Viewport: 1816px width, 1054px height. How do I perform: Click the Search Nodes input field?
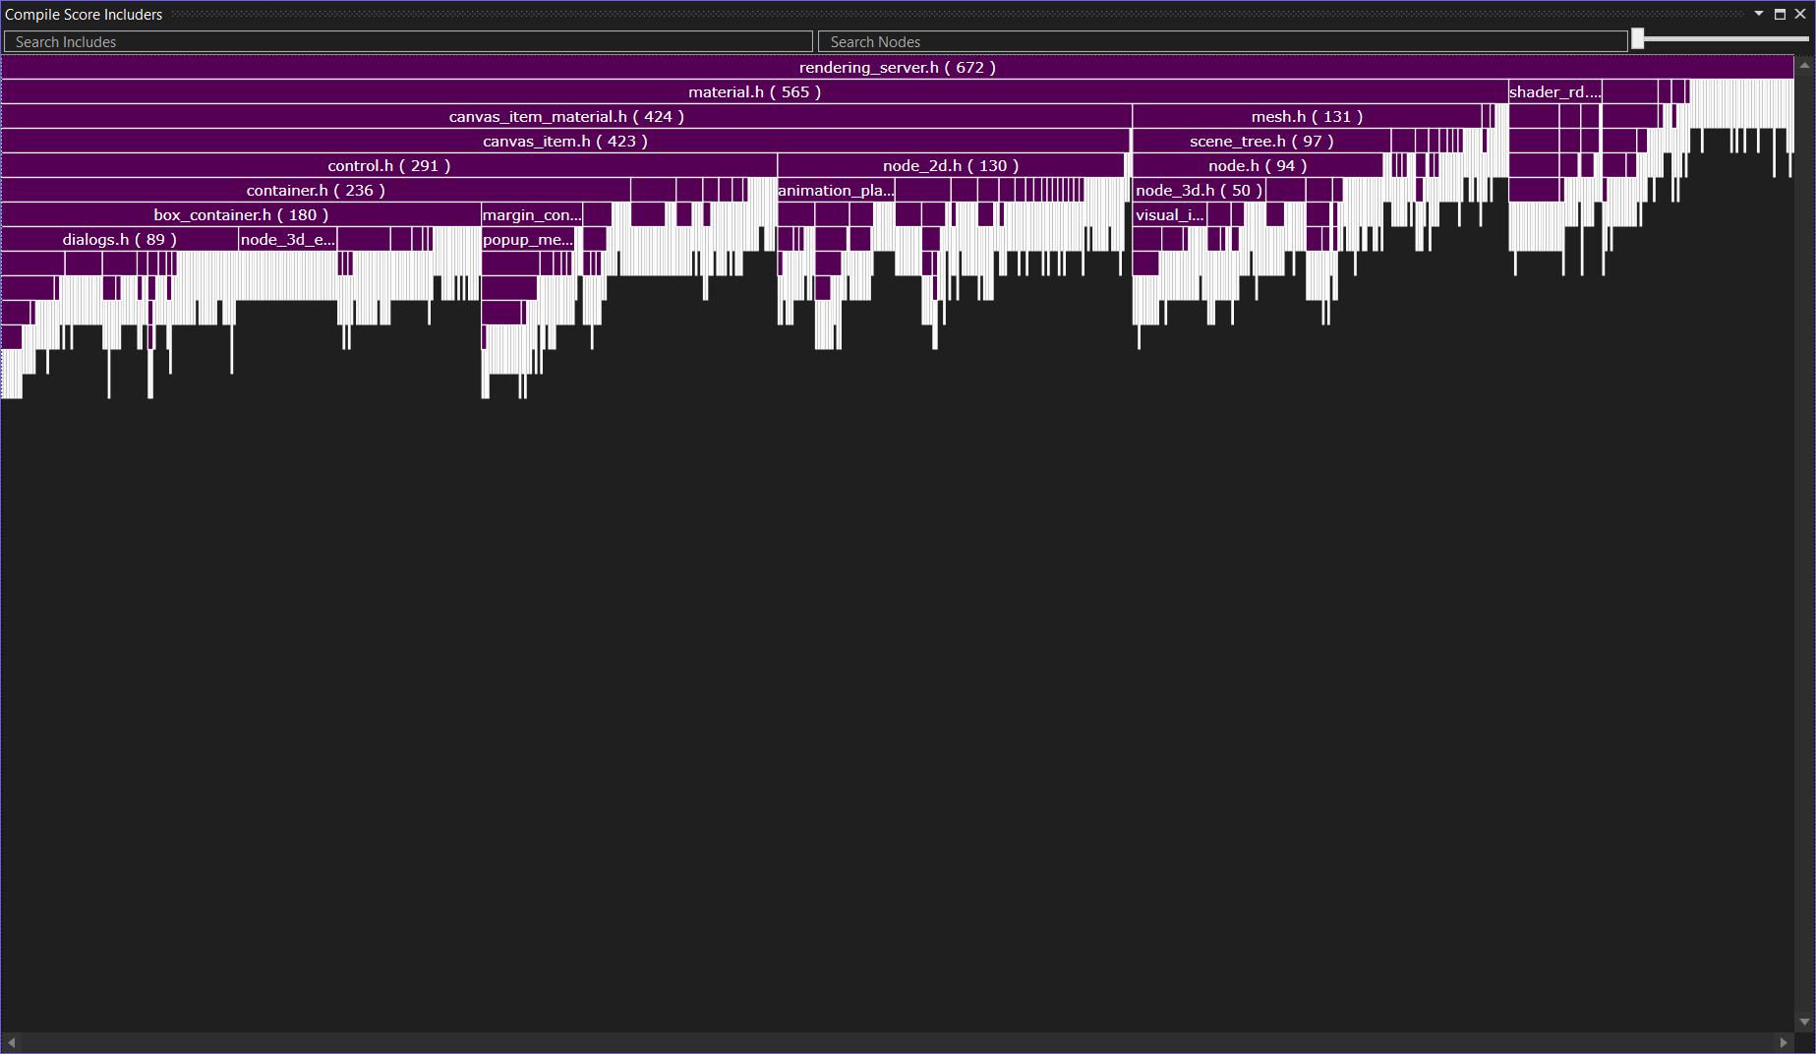pyautogui.click(x=1222, y=41)
